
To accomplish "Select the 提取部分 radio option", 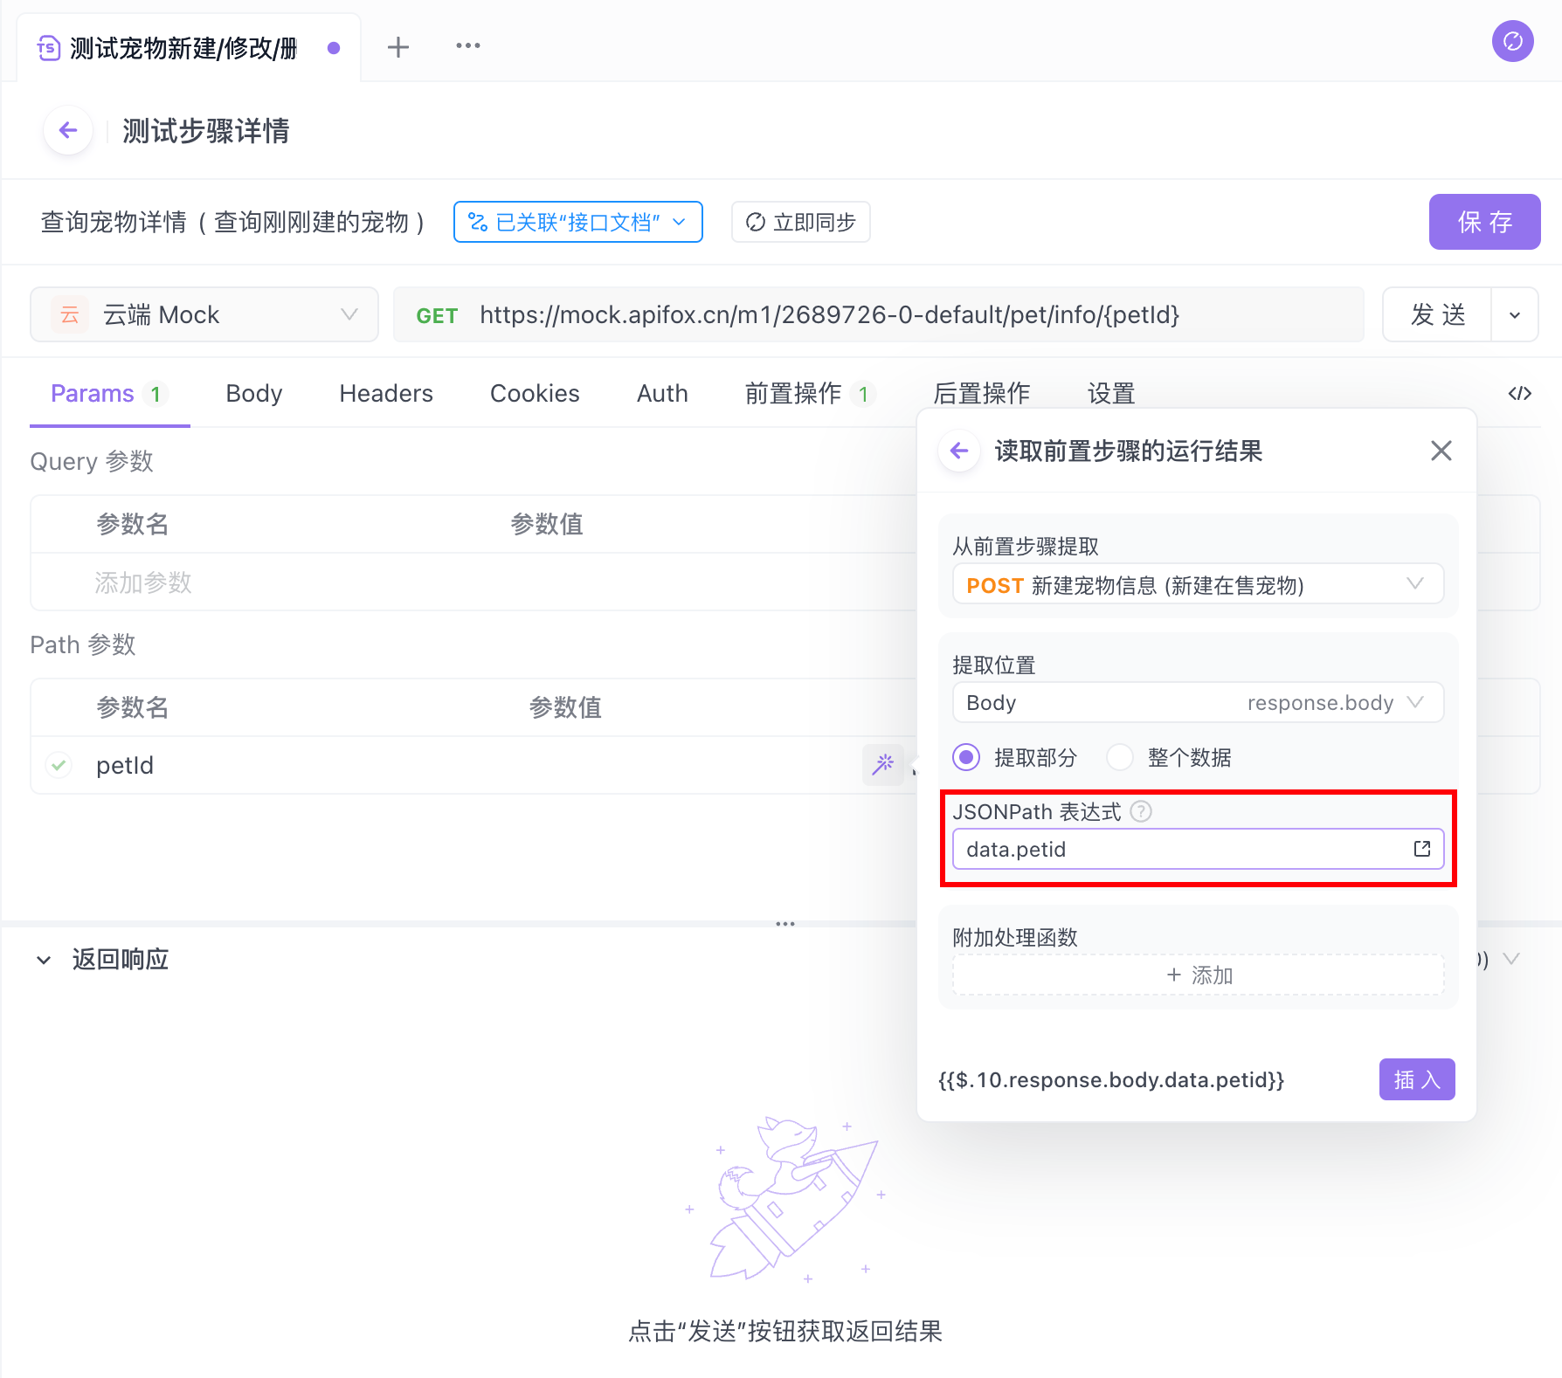I will click(x=966, y=757).
